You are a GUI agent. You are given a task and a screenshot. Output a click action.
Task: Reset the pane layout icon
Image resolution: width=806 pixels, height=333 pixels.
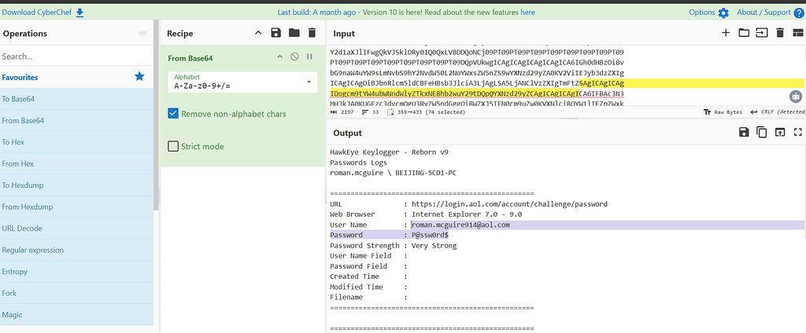click(x=798, y=33)
